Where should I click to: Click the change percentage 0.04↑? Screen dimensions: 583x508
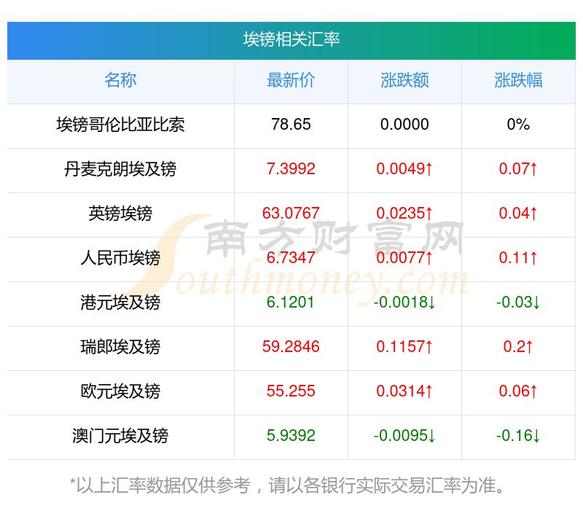518,214
